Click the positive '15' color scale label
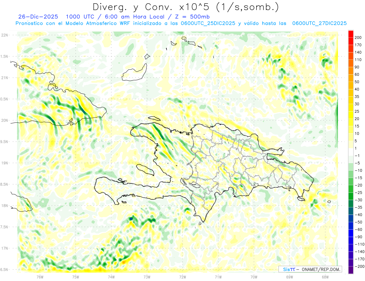This screenshot has width=365, height=281. coord(357,126)
